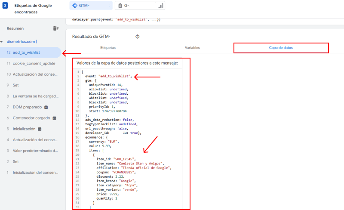Click the url_passthrough: false line
Viewport: 344px width, 210px height.
[x=107, y=129]
